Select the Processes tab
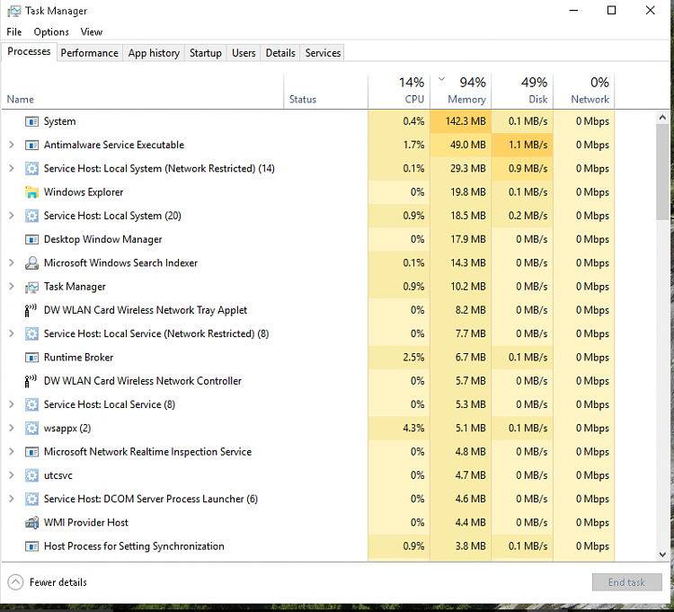 pos(29,51)
